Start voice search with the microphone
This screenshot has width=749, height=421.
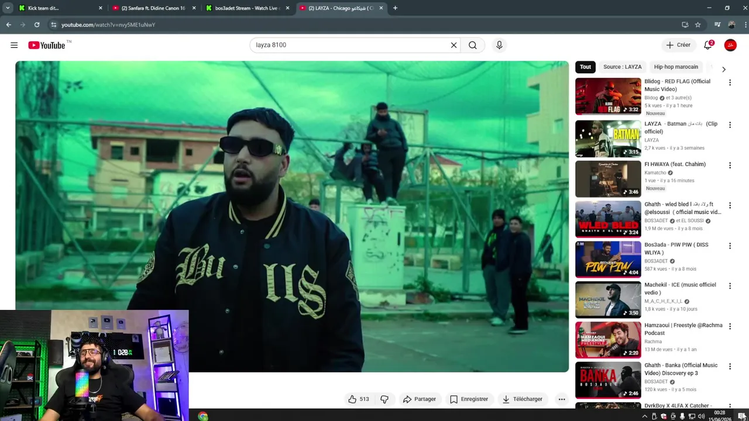[499, 45]
